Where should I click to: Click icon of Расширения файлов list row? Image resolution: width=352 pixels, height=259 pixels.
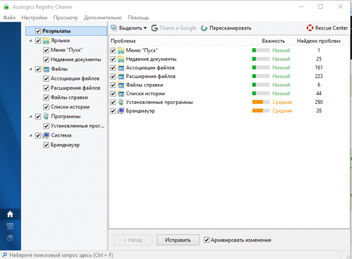pos(121,76)
